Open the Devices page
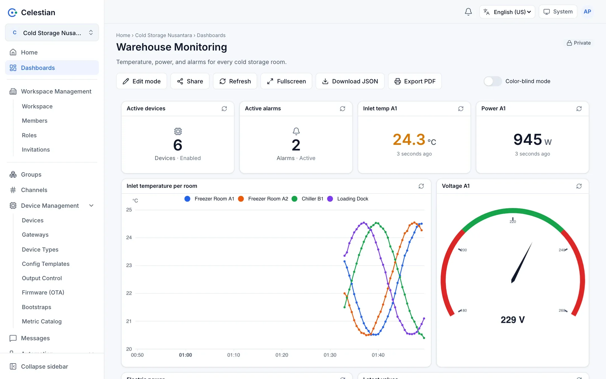The width and height of the screenshot is (606, 379). point(33,220)
